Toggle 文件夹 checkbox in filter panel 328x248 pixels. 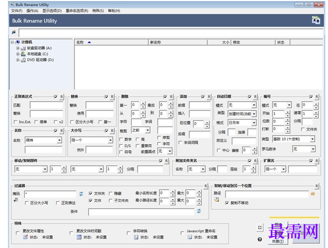(90, 193)
